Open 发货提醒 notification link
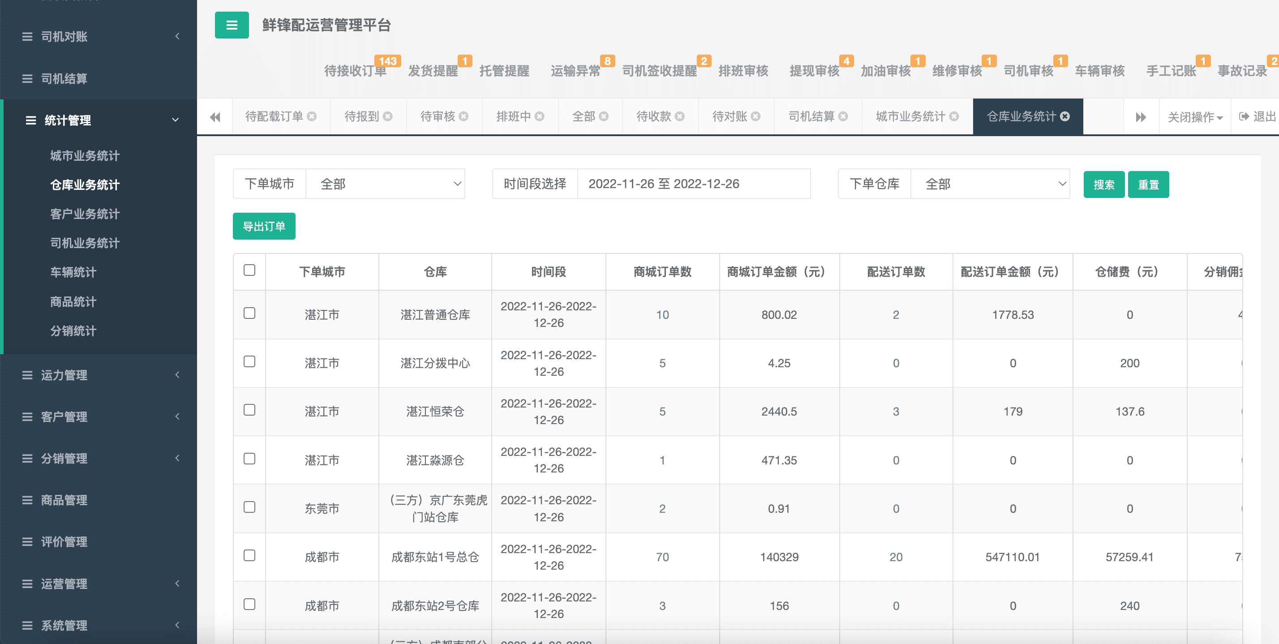This screenshot has width=1279, height=644. [433, 71]
